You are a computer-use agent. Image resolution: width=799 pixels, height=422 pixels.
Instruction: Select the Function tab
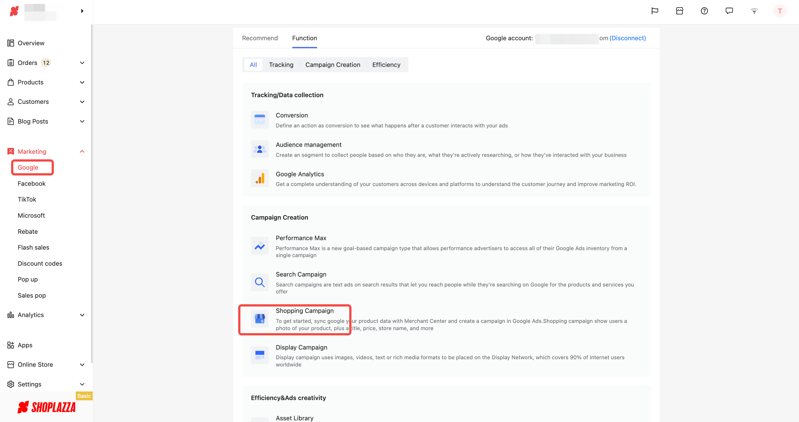click(305, 38)
